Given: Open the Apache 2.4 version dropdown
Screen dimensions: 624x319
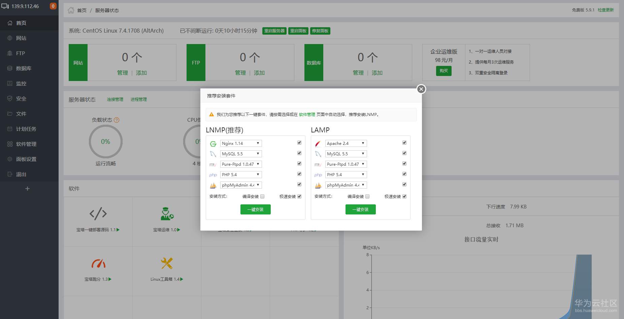Looking at the screenshot, I should [346, 143].
